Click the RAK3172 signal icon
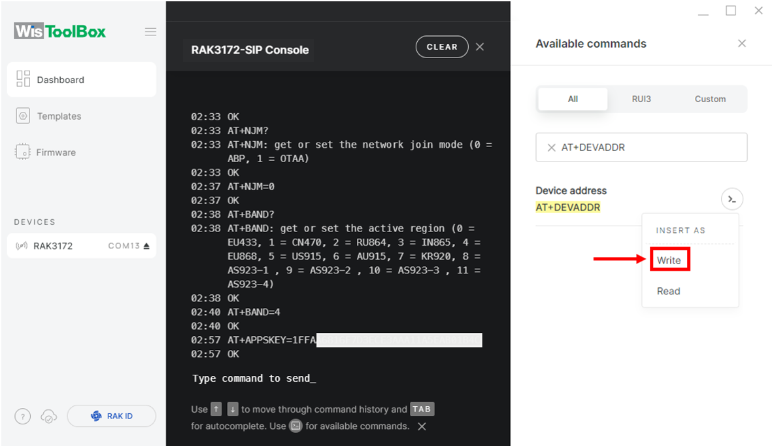The image size is (774, 446). tap(22, 245)
